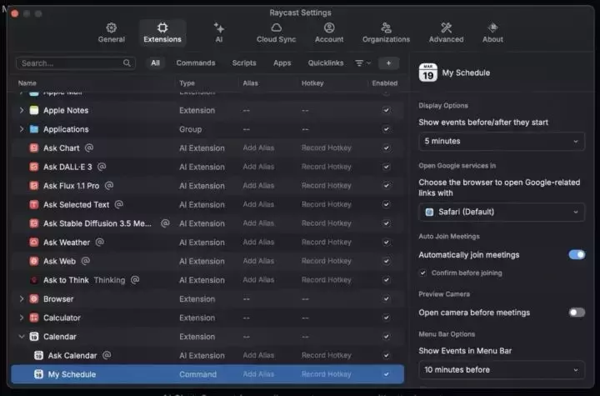Click the @ icon beside Ask to Think
Viewport: 600px width, 396px height.
pos(135,279)
